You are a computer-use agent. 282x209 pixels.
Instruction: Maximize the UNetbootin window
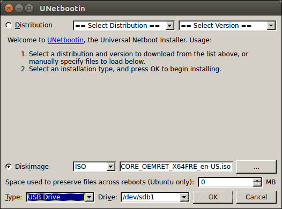(x=29, y=9)
